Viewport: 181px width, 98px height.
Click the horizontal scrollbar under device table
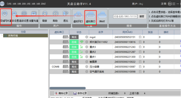68,88
